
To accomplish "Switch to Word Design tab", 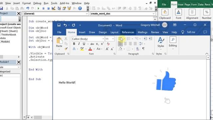I will pos(103,32).
